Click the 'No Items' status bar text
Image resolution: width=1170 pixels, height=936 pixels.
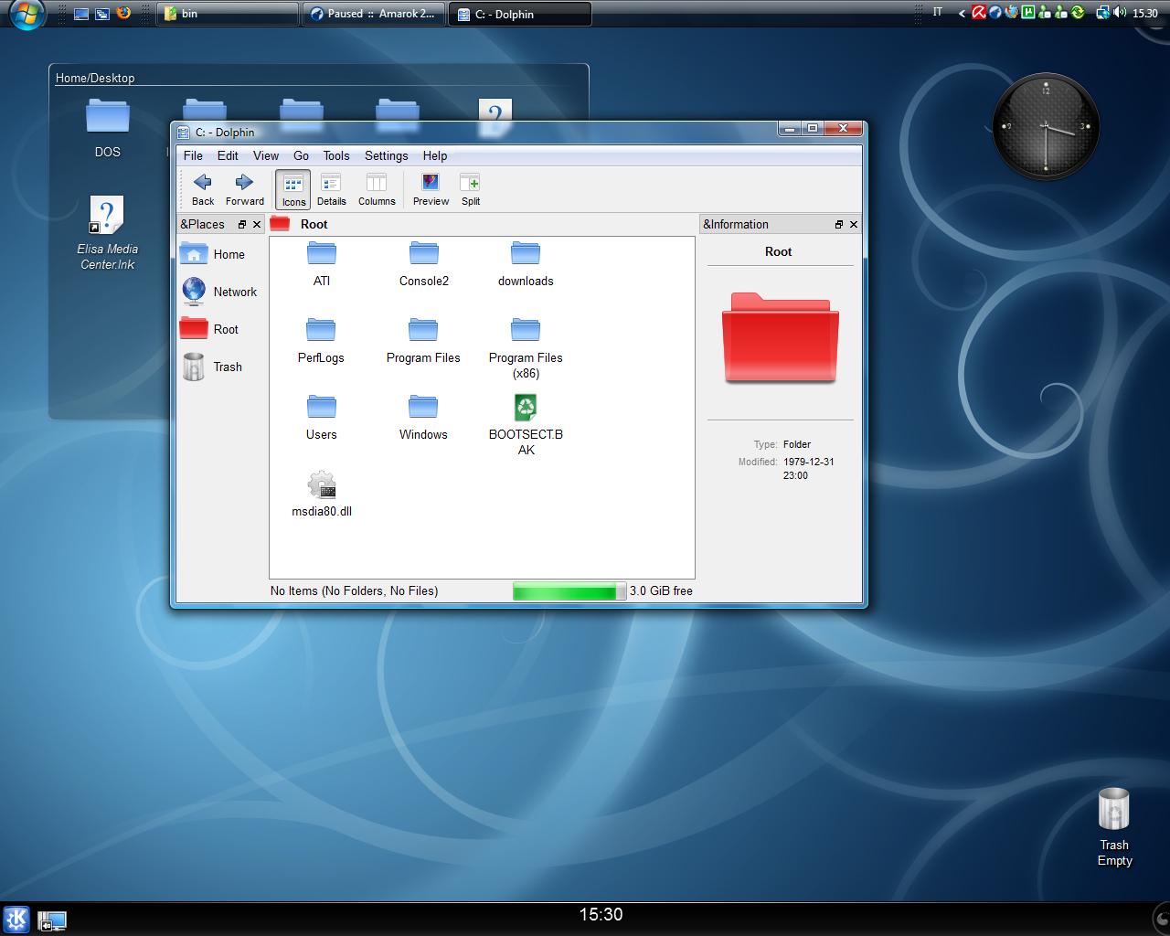tap(354, 591)
